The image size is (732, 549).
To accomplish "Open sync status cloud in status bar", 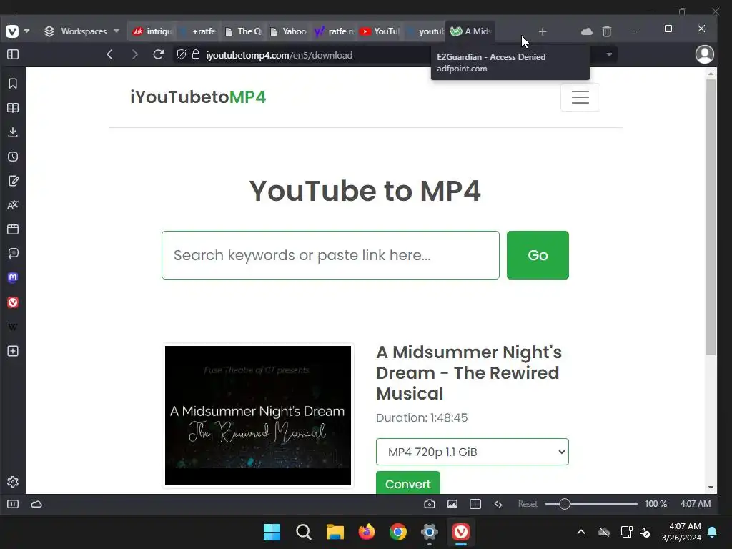I will (36, 504).
